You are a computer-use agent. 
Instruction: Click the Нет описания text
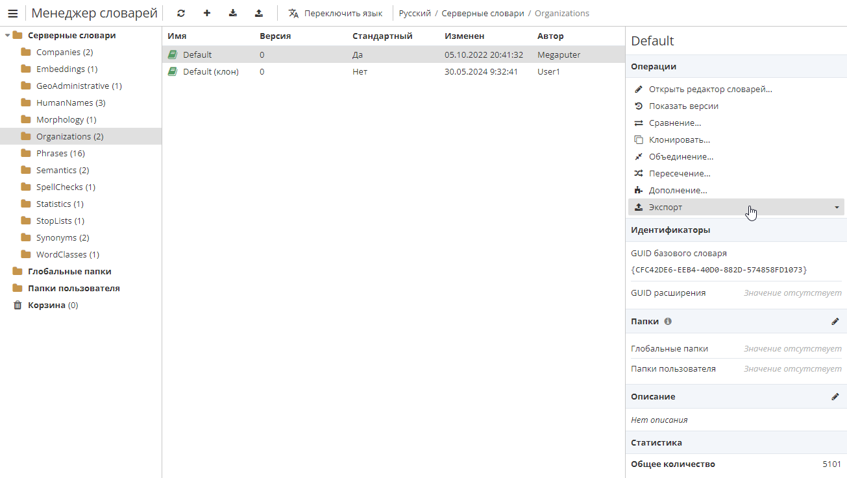pos(659,420)
